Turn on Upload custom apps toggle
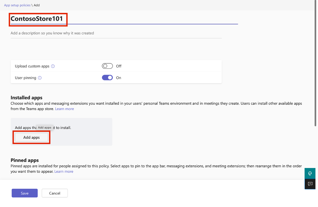The image size is (318, 207). point(107,66)
